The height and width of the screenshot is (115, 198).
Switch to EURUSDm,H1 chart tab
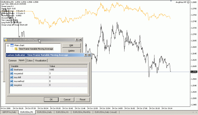(x=62, y=112)
